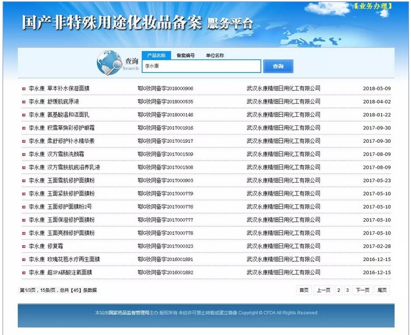Click red bullet icon beside 超SPA碳酸注氧面膜
411x335 pixels.
[x=23, y=272]
